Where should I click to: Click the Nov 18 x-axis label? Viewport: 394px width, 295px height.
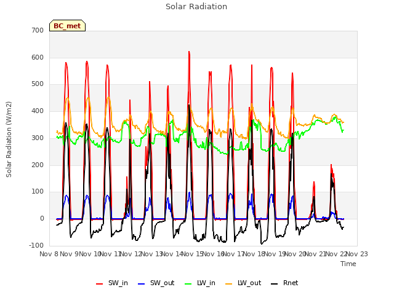point(254,254)
